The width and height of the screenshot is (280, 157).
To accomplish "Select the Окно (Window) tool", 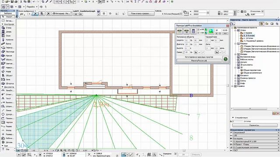I will (x=7, y=36).
